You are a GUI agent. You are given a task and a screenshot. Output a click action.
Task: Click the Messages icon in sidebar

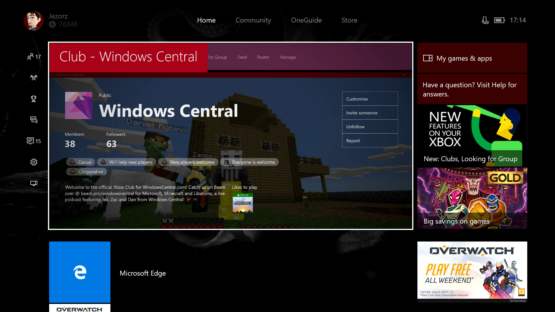33,120
